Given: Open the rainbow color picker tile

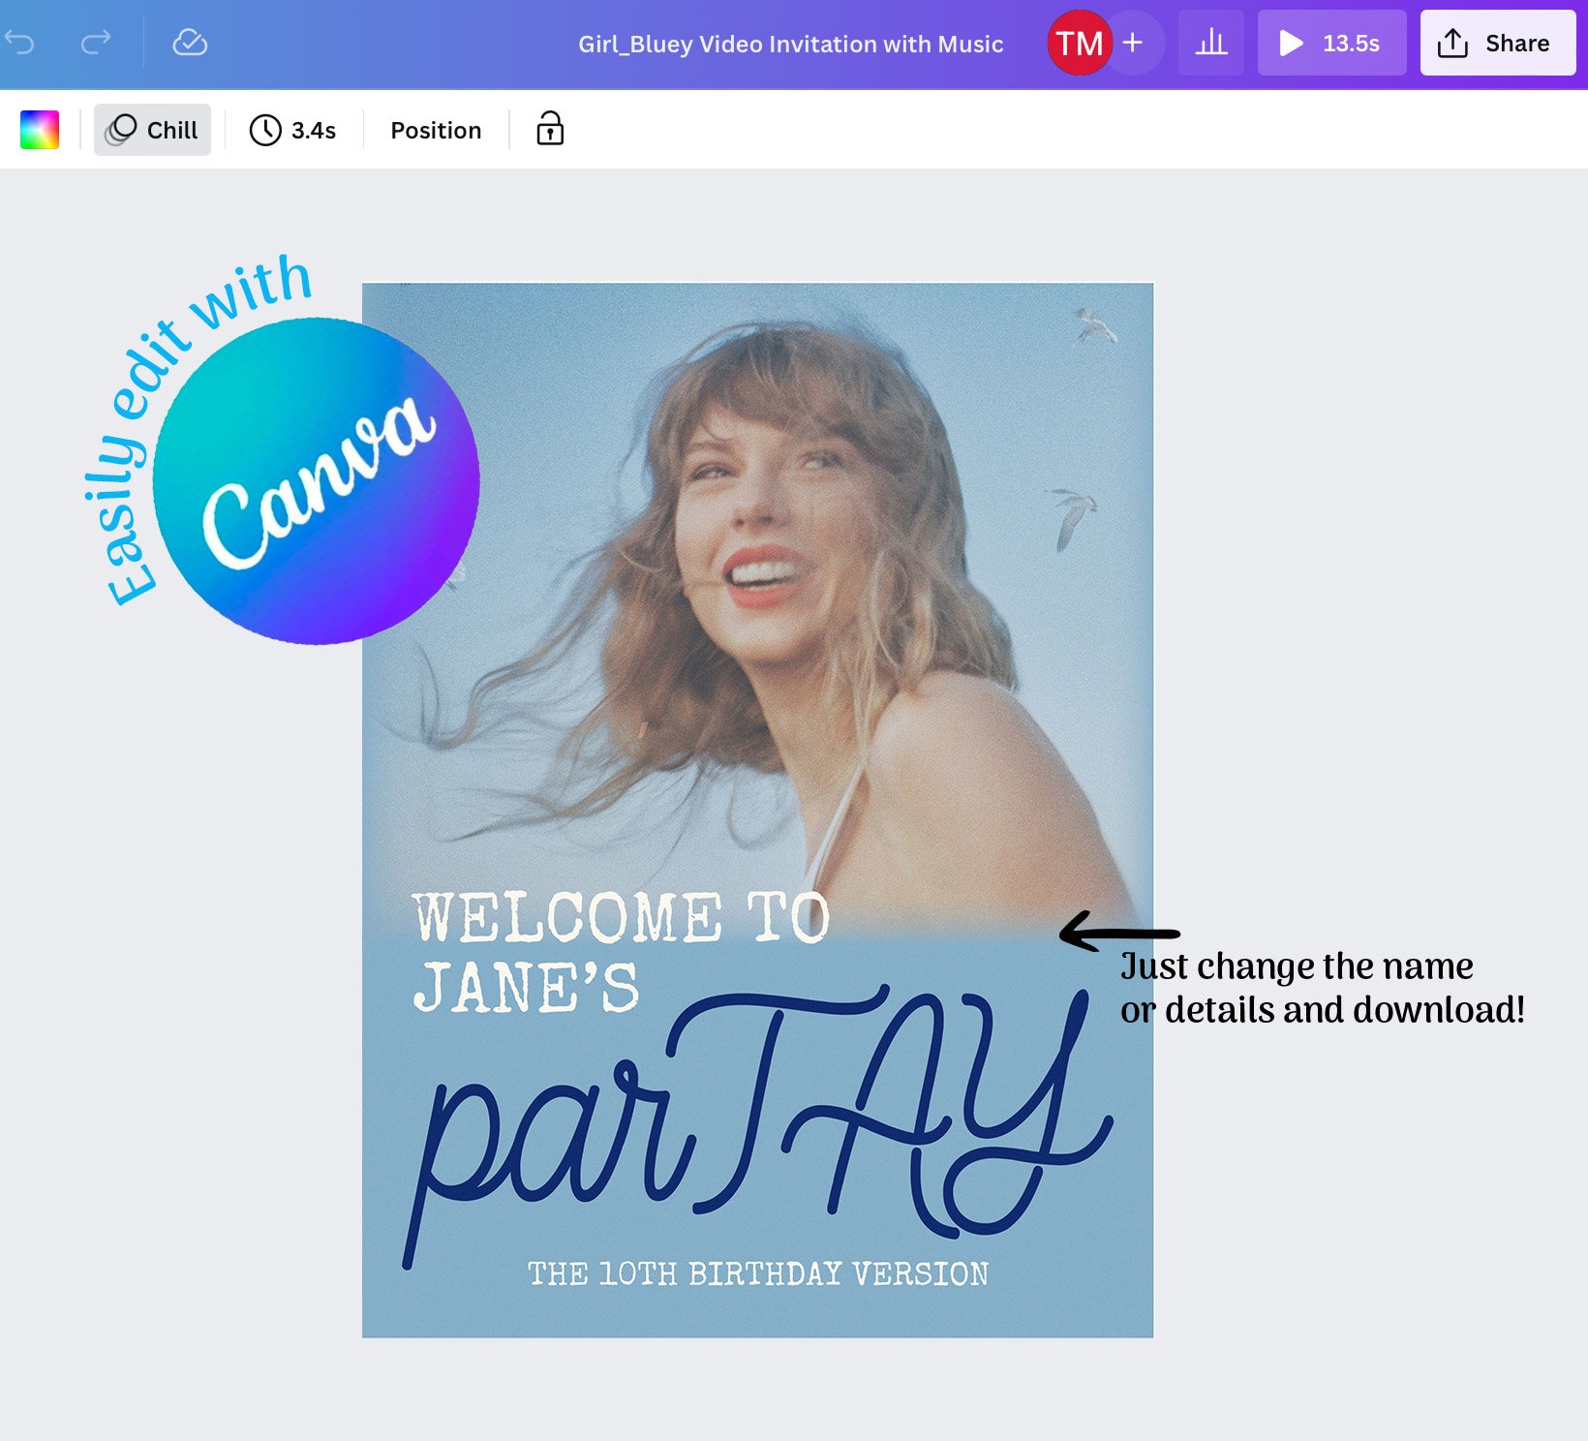Looking at the screenshot, I should click(40, 129).
